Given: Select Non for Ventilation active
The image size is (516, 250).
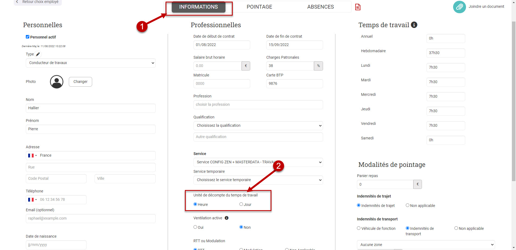Looking at the screenshot, I should 241,227.
